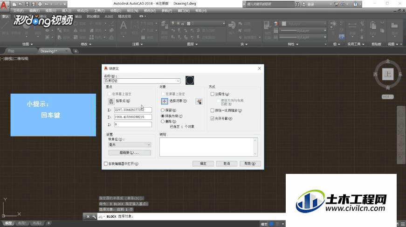Click the Save icon in quick access toolbar
This screenshot has width=406, height=227.
click(x=27, y=4)
